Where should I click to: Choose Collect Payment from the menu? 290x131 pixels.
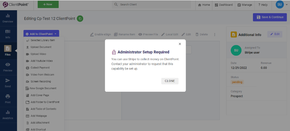[40, 68]
